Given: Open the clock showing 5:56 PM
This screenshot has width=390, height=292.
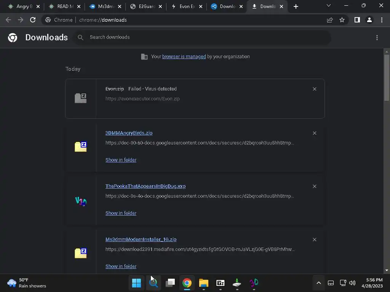Looking at the screenshot, I should click(372, 283).
